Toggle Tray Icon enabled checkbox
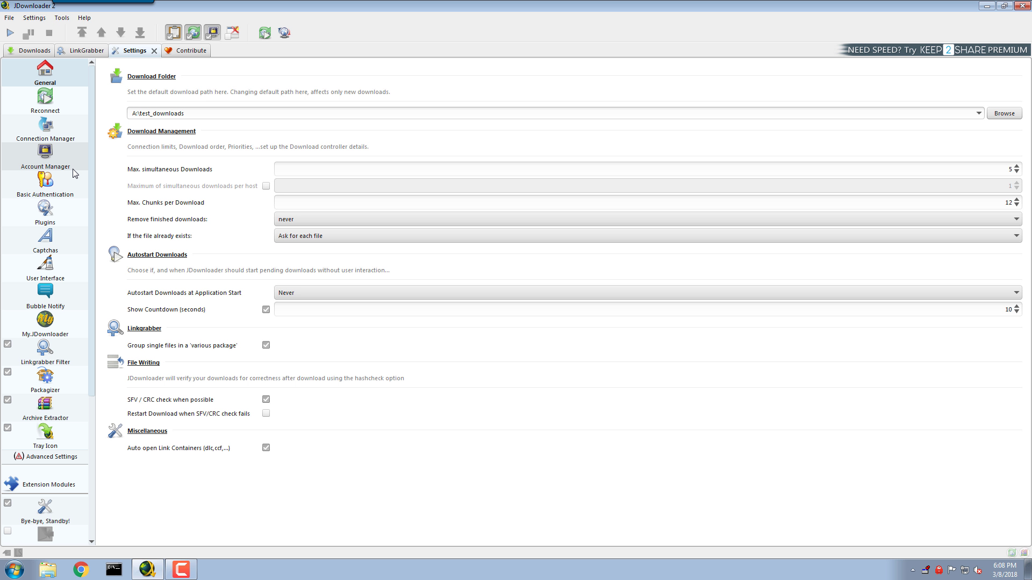Screen dimensions: 1032x580 click(8, 427)
